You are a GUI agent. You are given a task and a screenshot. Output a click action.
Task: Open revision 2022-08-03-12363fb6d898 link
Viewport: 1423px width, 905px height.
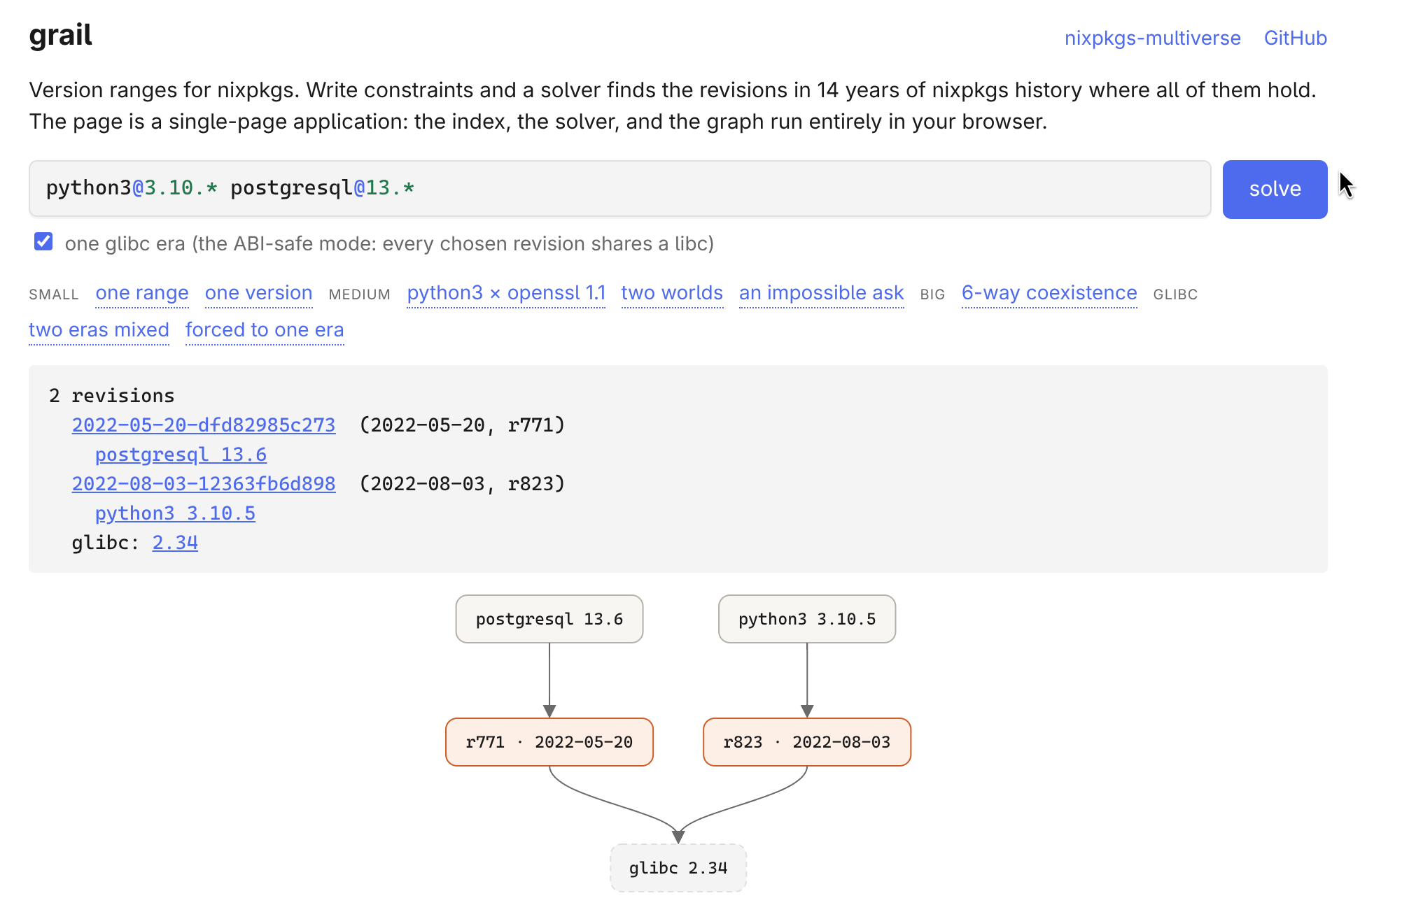coord(204,484)
